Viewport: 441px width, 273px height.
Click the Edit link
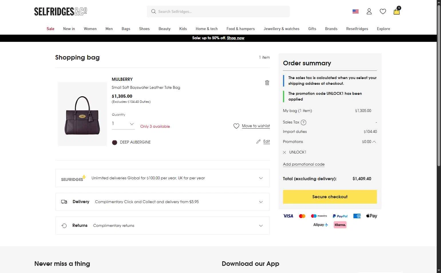pos(266,142)
